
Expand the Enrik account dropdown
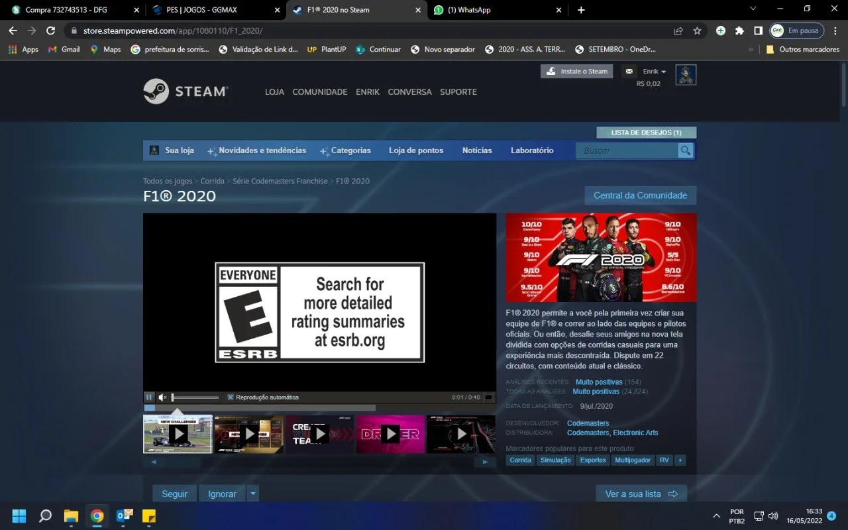655,72
